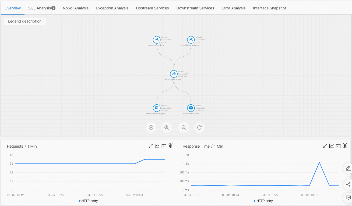Click the compass recenter topology button
Screen dimensions: 352x206
pyautogui.click(x=151, y=127)
